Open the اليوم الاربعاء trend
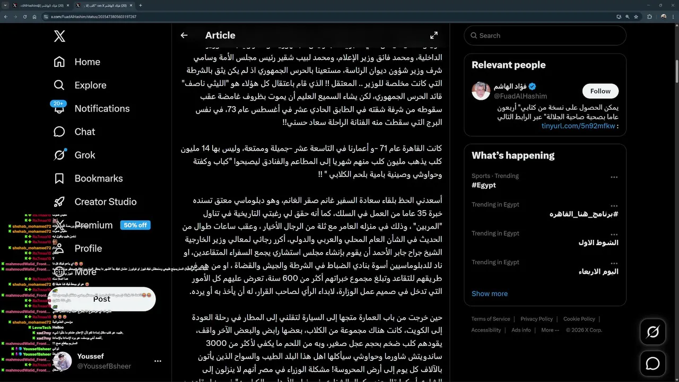Viewport: 679px width, 382px height. click(x=598, y=271)
